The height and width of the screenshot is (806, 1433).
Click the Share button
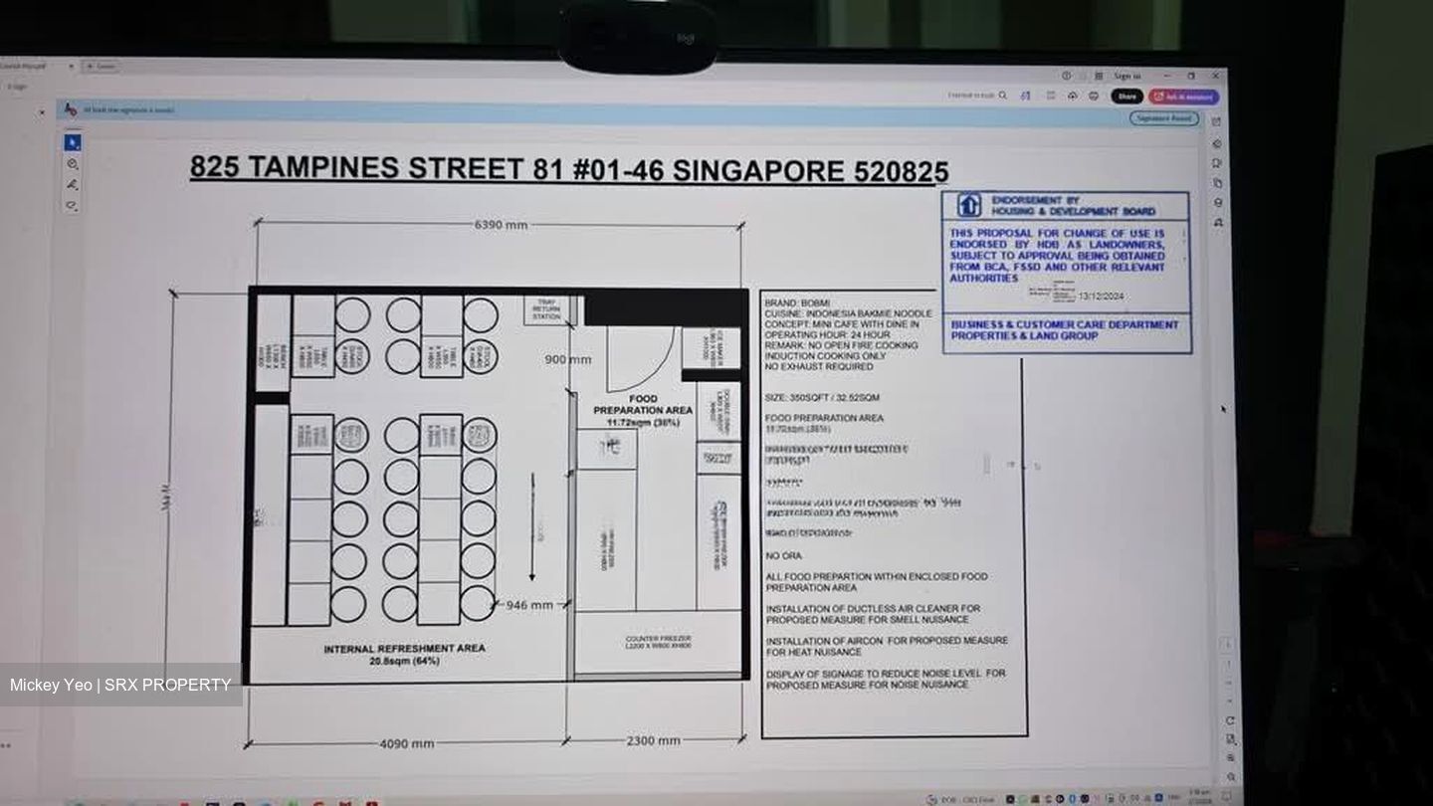point(1126,97)
